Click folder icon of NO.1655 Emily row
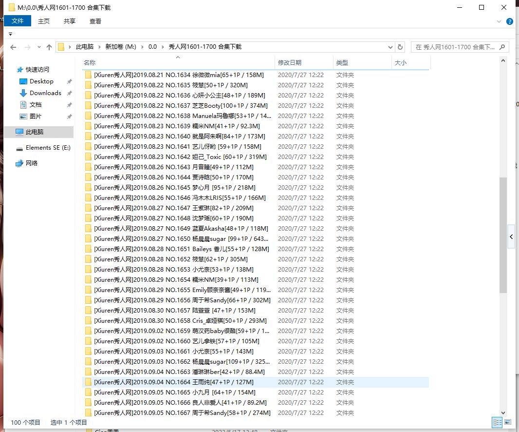The width and height of the screenshot is (519, 432). 88,290
